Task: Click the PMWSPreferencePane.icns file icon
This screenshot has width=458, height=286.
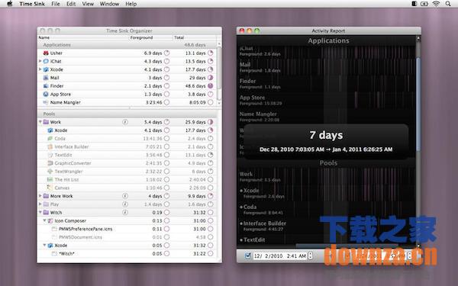Action: tap(54, 229)
